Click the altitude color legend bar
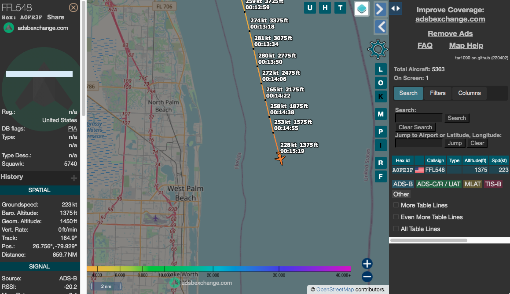This screenshot has width=510, height=294. coord(219,269)
